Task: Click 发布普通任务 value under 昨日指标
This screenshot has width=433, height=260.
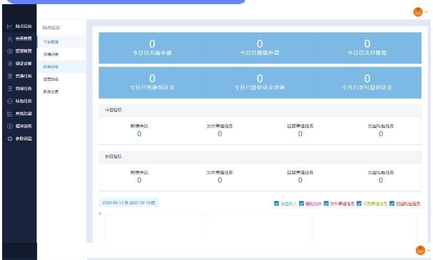Action: [x=220, y=180]
